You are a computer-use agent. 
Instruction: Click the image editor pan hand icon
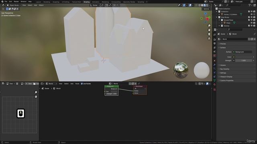point(36,97)
